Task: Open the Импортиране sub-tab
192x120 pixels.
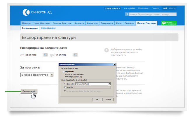Action: pos(48,28)
